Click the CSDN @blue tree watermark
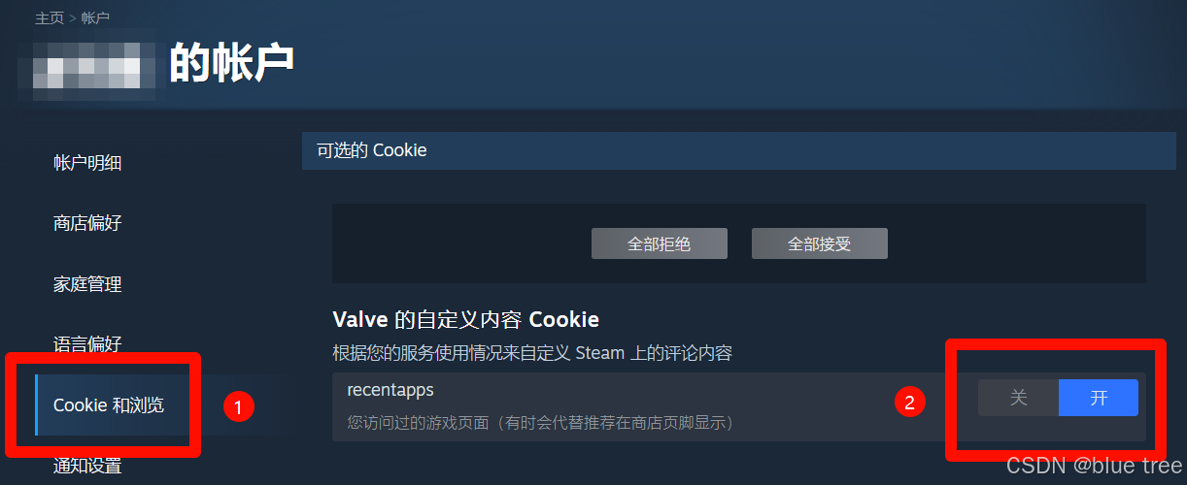Image resolution: width=1187 pixels, height=485 pixels. click(1093, 467)
